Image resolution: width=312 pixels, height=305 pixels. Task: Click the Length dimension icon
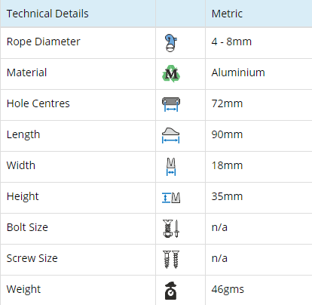click(x=171, y=135)
